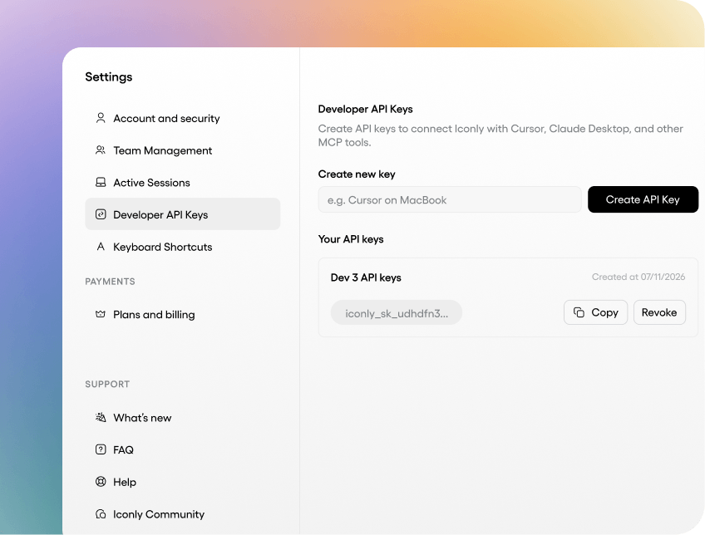Click the FAQ question mark icon

pos(101,449)
